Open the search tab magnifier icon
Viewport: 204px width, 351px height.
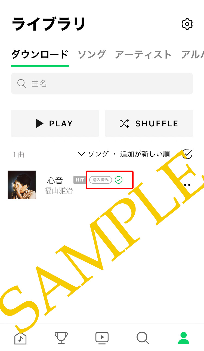143,338
